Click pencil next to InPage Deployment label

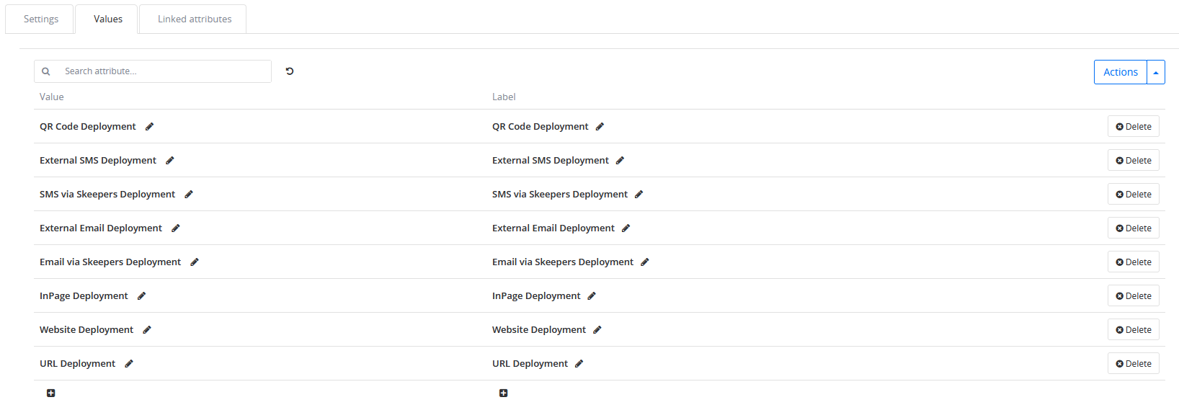[x=592, y=296]
